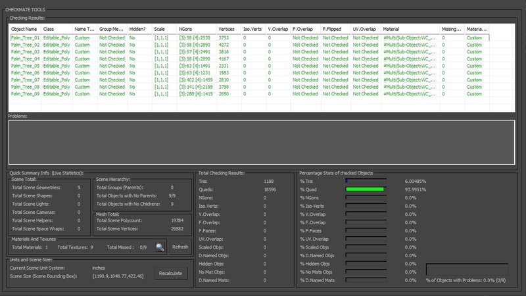Click the Hidden? column header
Image resolution: width=526 pixels, height=296 pixels.
click(139, 30)
